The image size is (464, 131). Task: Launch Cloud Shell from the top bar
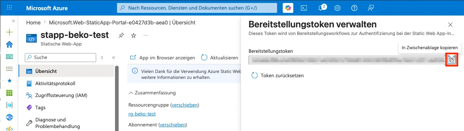[x=304, y=8]
